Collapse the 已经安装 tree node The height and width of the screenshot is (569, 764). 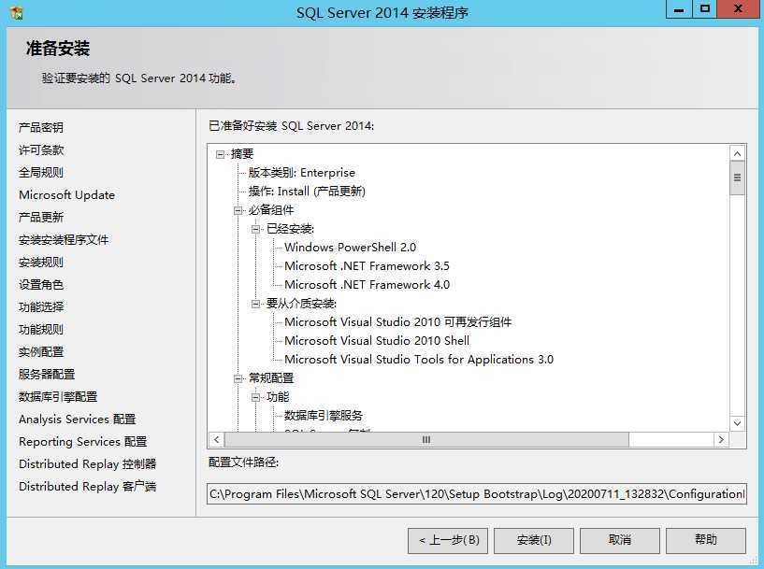256,229
